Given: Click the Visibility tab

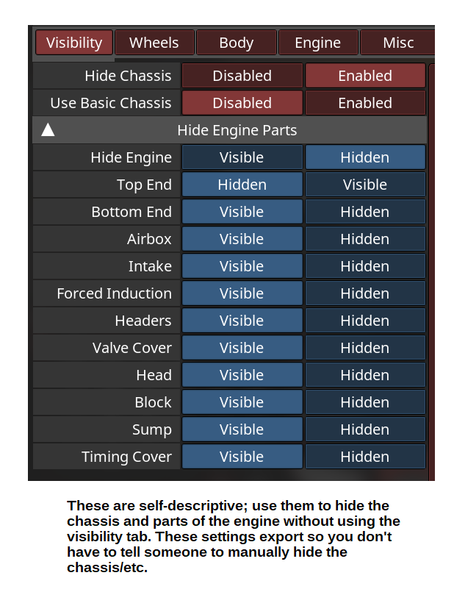Looking at the screenshot, I should [74, 43].
